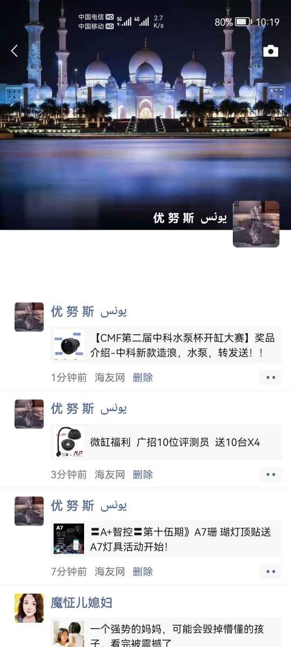Tap the mosque cover photo
291x647 pixels.
tap(145, 114)
